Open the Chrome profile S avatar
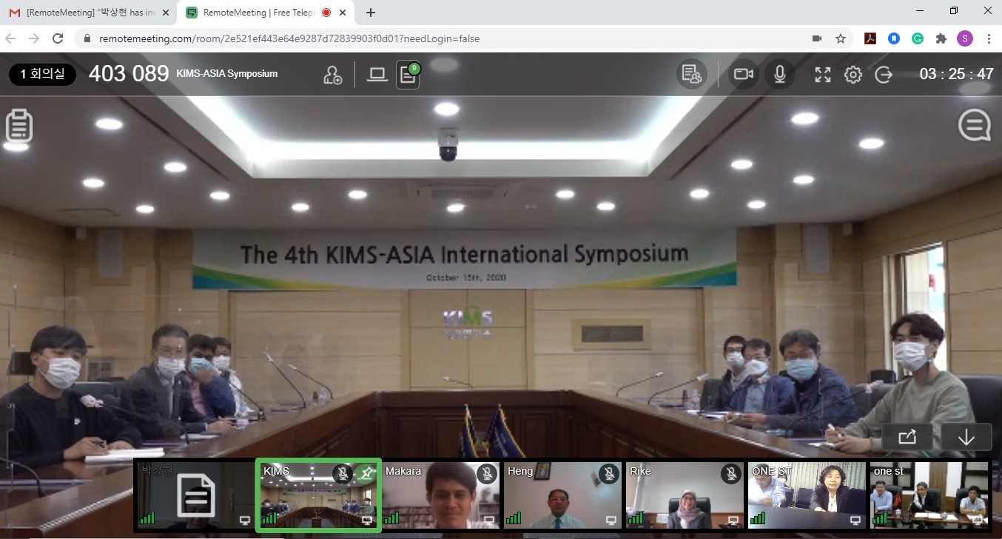The image size is (1002, 539). [x=965, y=38]
